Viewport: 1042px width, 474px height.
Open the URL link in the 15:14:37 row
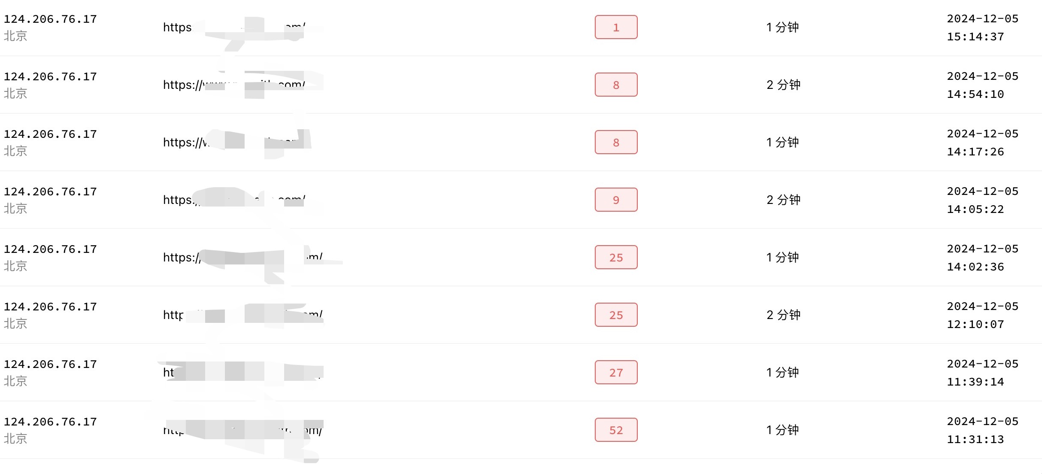[178, 27]
